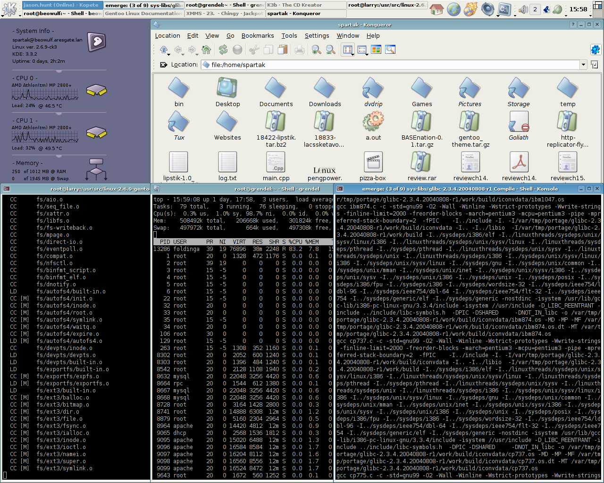Image resolution: width=604 pixels, height=483 pixels.
Task: Click the Location address input field
Action: click(x=392, y=65)
